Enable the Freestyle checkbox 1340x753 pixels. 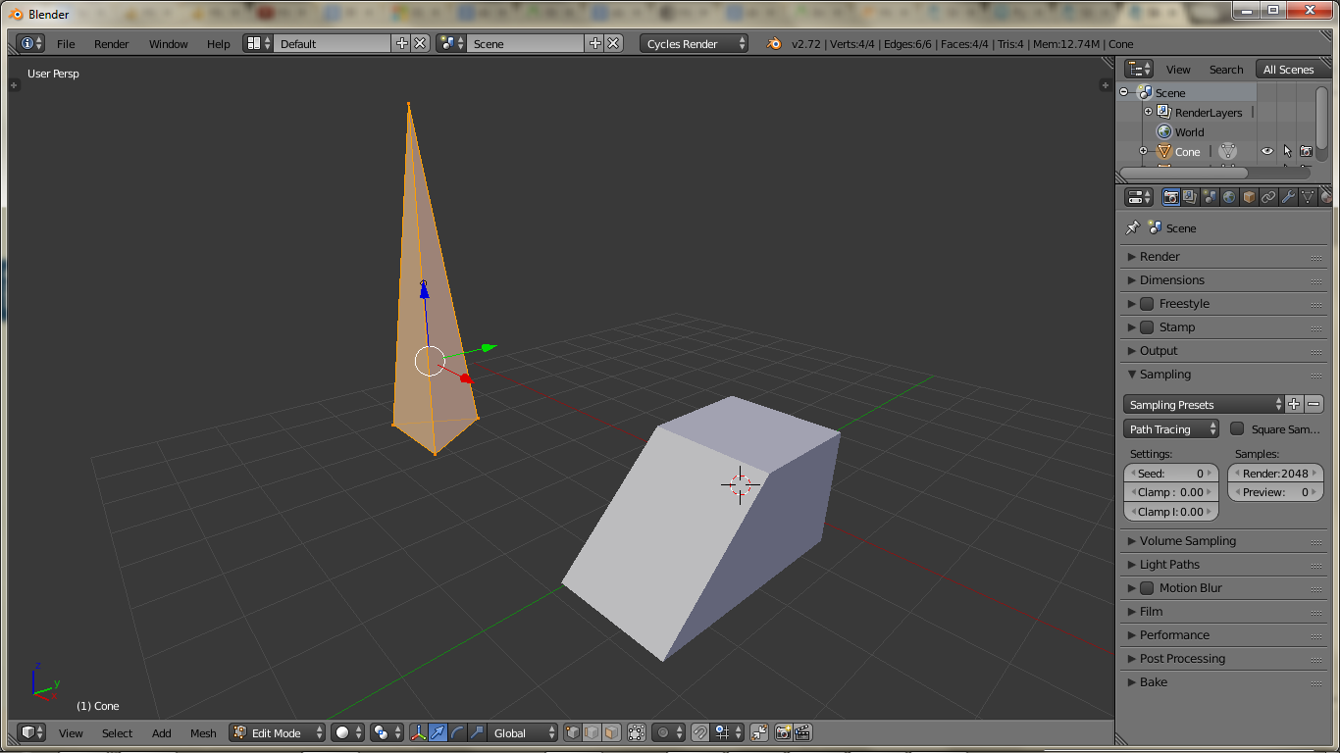[1146, 304]
